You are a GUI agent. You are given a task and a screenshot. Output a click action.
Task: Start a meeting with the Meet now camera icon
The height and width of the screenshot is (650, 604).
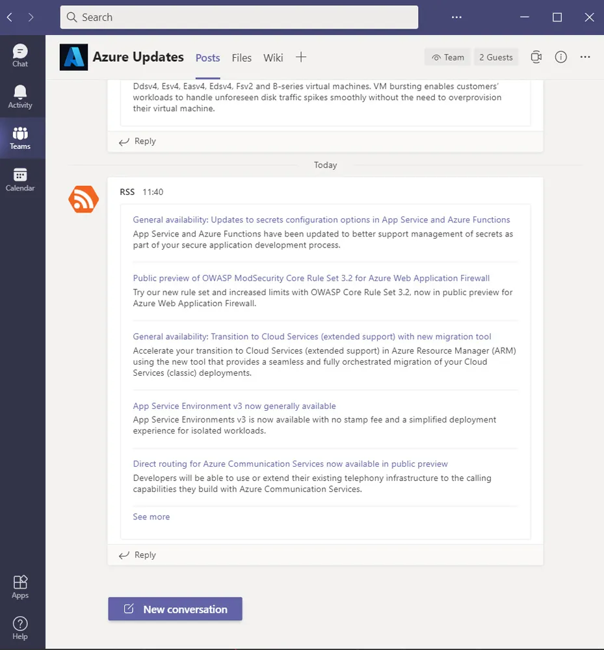click(x=536, y=57)
